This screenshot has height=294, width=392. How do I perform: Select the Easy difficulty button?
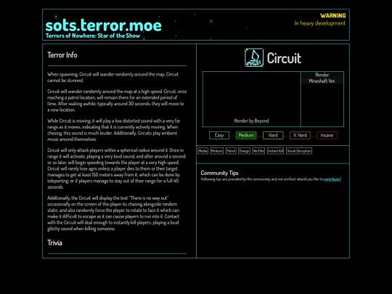[219, 135]
